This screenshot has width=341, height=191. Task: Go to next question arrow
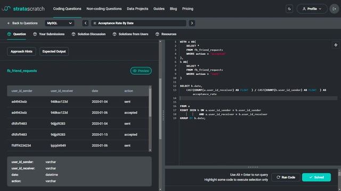pos(192,23)
